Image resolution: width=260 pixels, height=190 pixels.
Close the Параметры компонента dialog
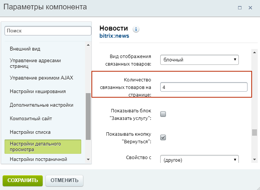click(250, 8)
